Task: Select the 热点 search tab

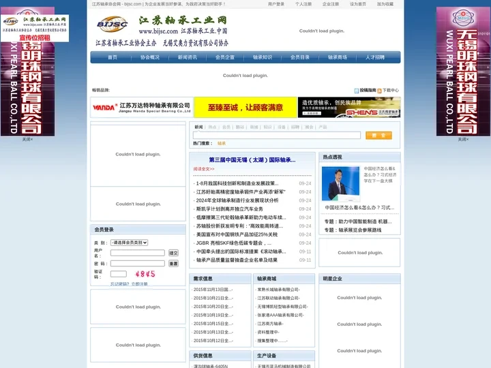Action: click(212, 127)
